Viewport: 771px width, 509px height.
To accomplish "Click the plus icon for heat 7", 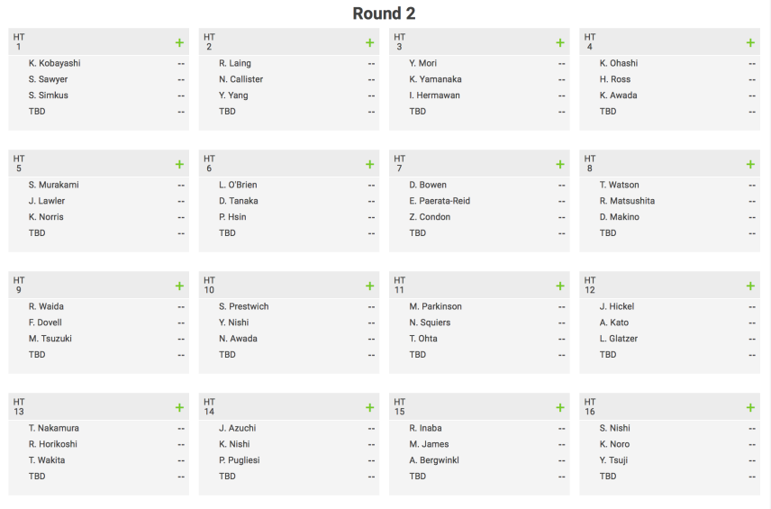I will [560, 164].
